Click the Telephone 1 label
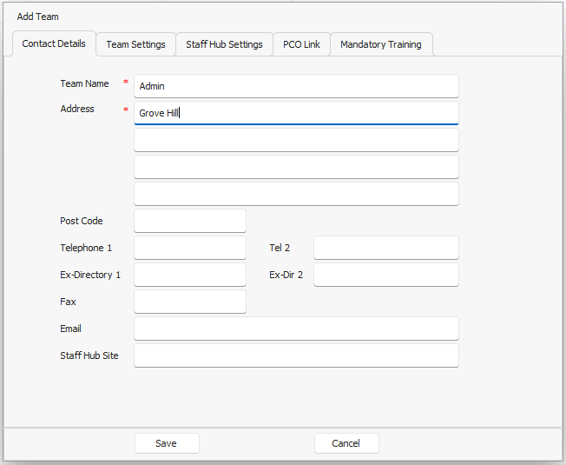566x465 pixels. click(86, 248)
